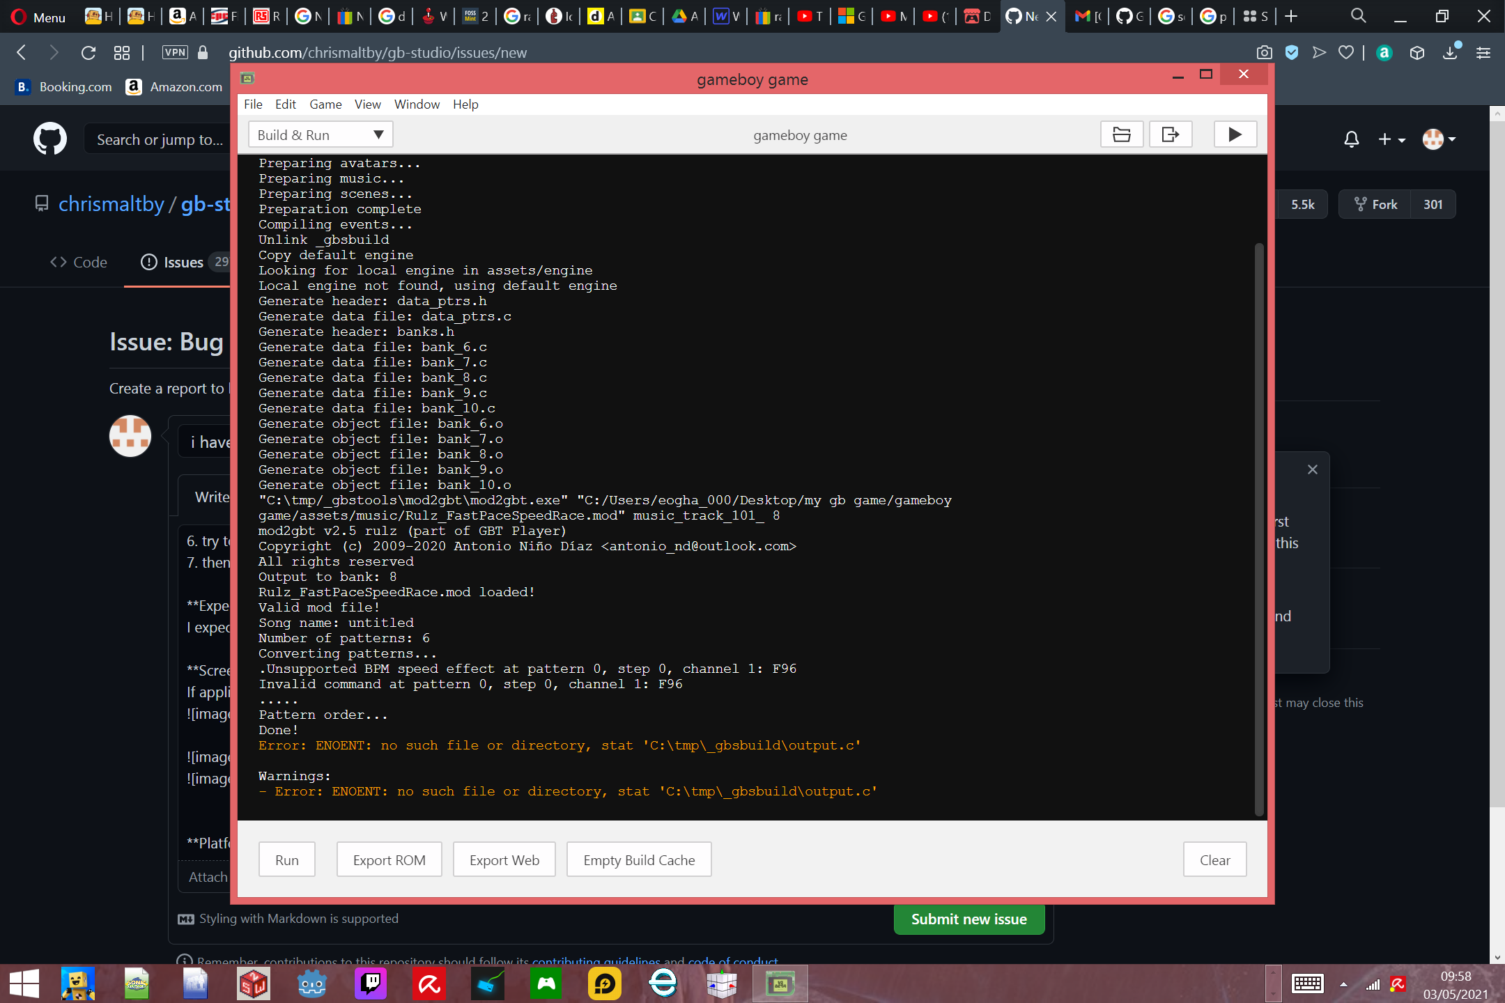This screenshot has width=1505, height=1003.
Task: Open GitHub notifications bell
Action: 1352,139
